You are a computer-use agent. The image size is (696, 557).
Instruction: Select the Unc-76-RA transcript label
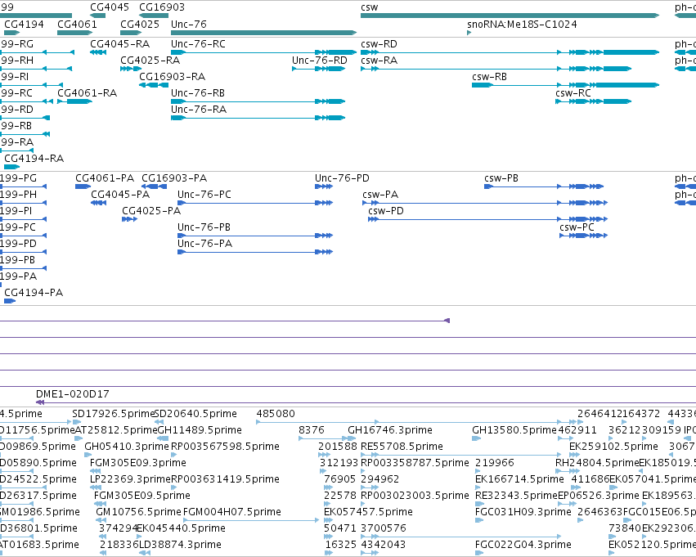[x=199, y=110]
